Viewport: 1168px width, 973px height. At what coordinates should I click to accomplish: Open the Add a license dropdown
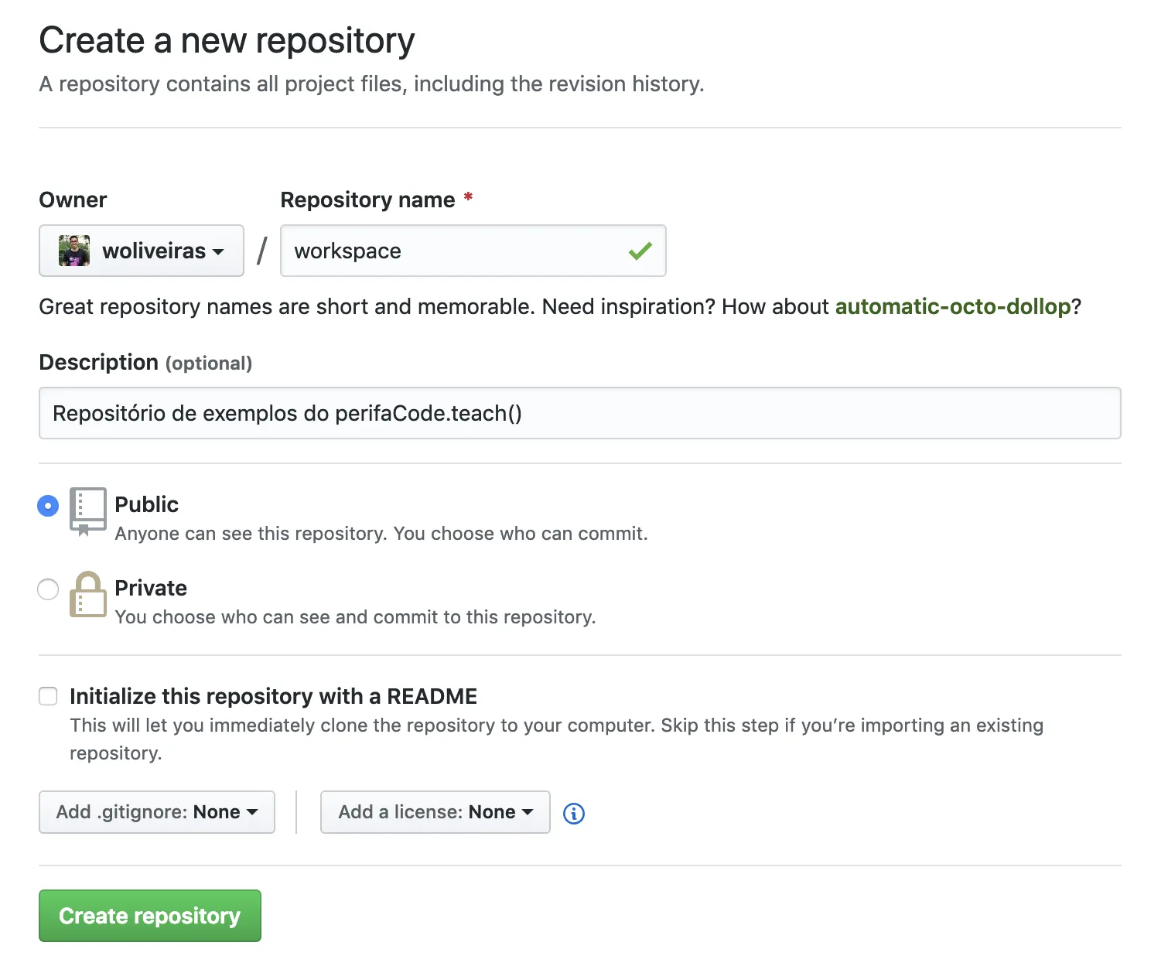(x=435, y=812)
